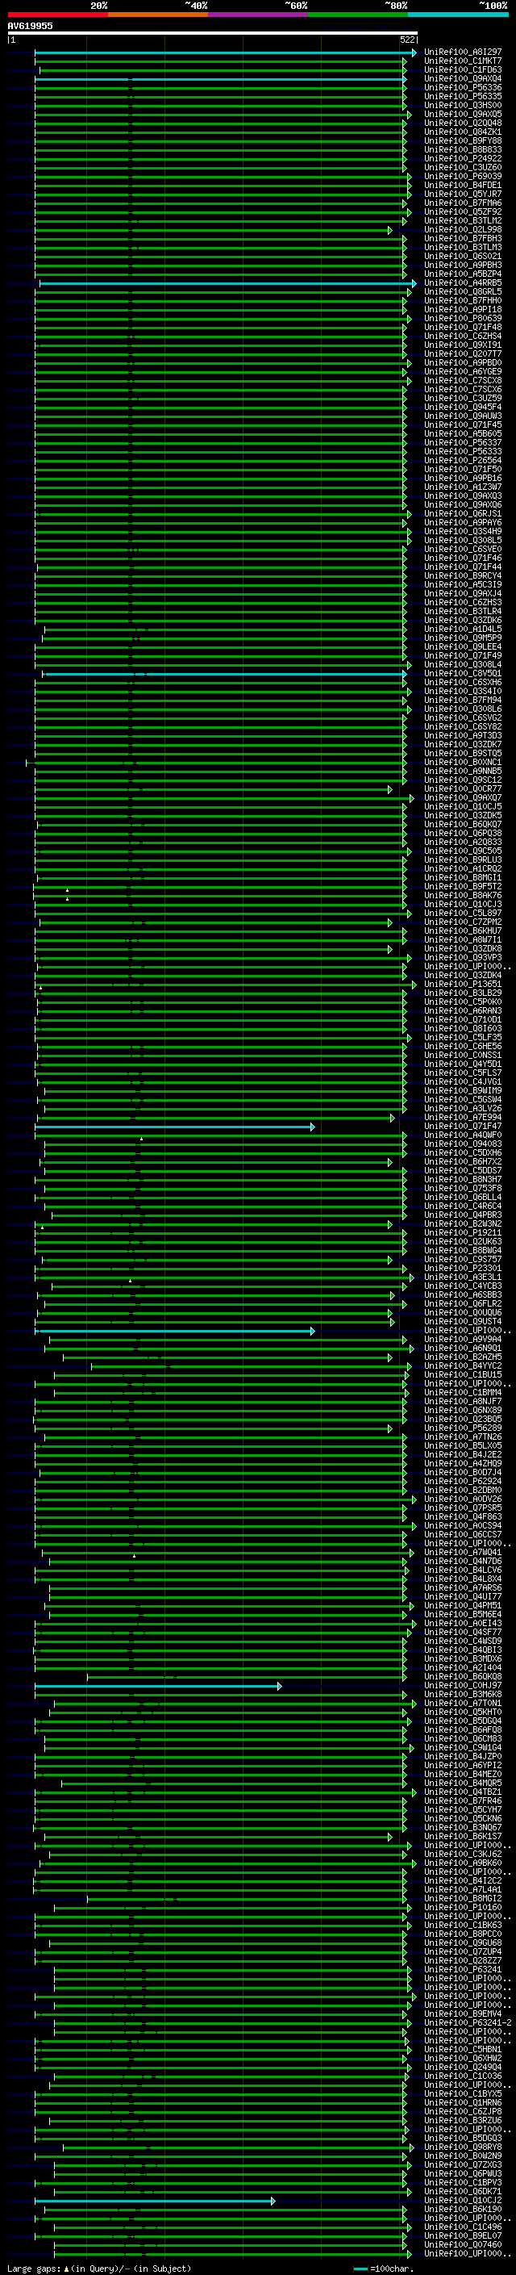Click the UniRef100_C0HJ97 hit label
The height and width of the screenshot is (2275, 516).
click(462, 1685)
